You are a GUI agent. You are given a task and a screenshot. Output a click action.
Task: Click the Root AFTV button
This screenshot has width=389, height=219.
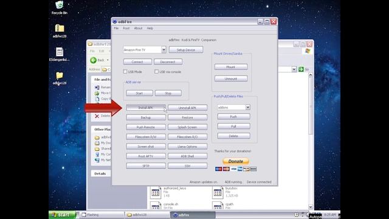(146, 156)
